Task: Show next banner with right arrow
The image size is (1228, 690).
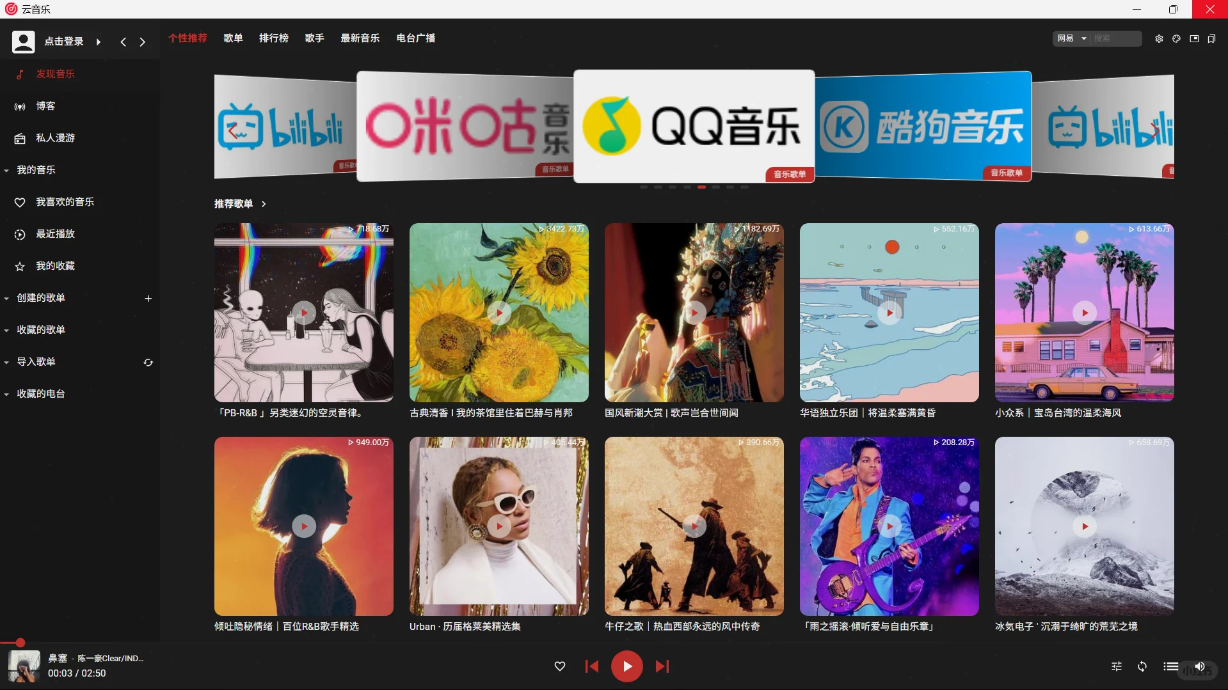Action: point(1154,132)
